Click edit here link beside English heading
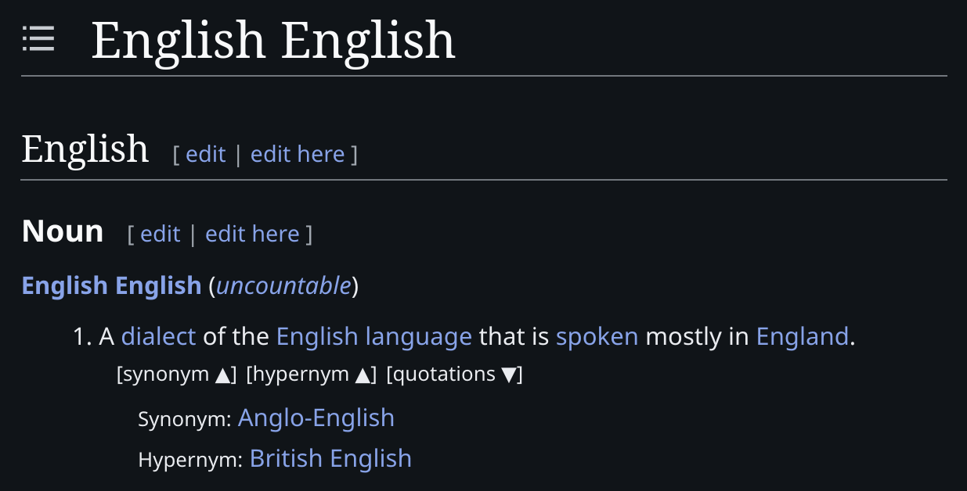967x491 pixels. (298, 154)
